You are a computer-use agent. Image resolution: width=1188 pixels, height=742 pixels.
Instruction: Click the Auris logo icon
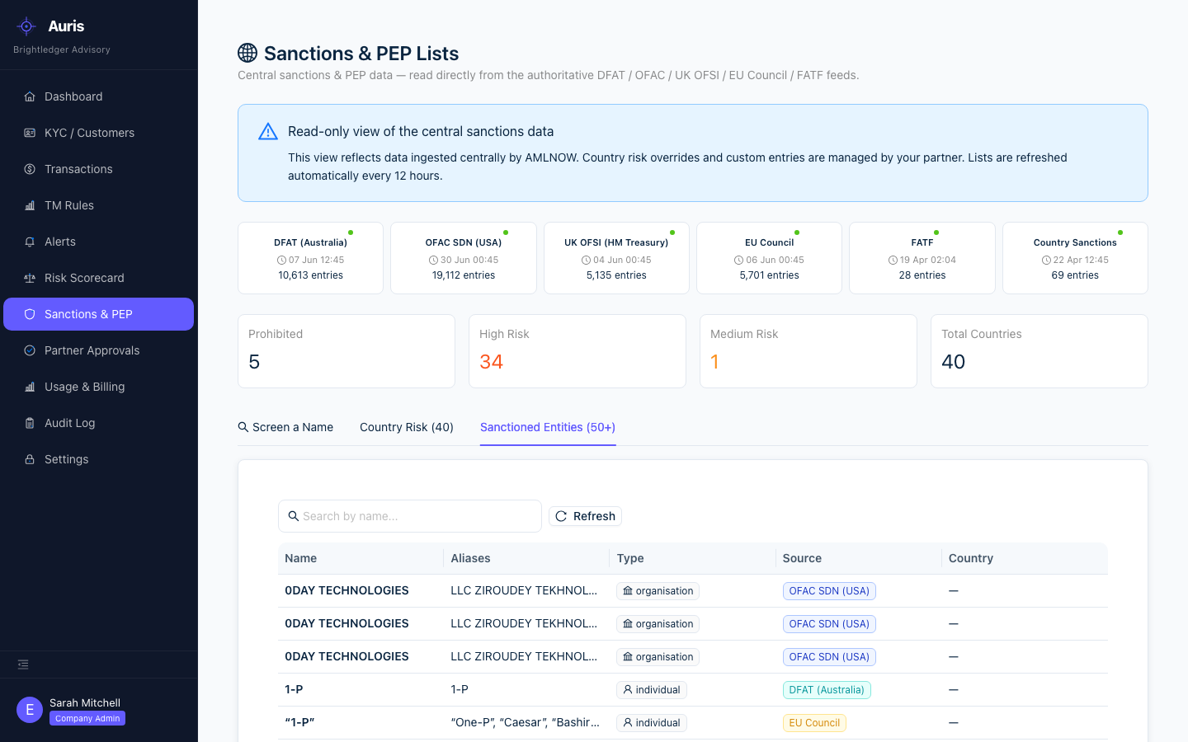(x=26, y=26)
